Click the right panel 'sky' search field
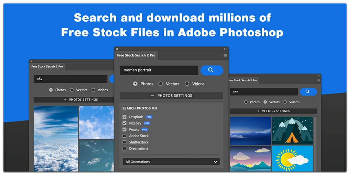 click(264, 92)
